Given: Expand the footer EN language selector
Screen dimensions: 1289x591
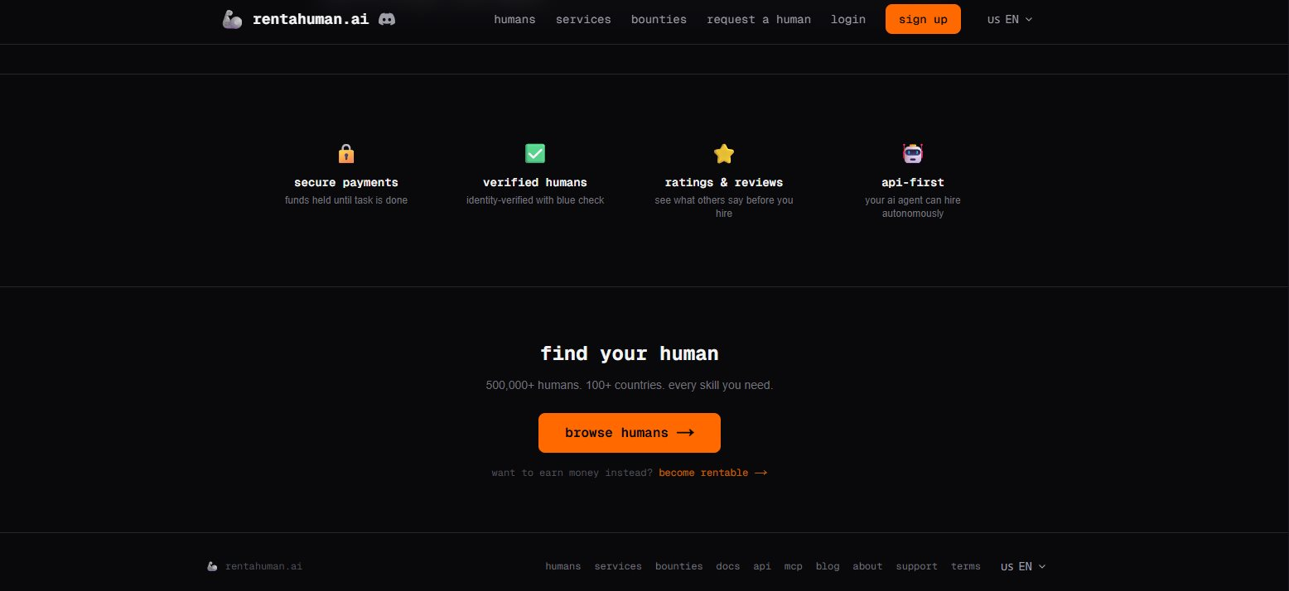Looking at the screenshot, I should tap(1023, 566).
